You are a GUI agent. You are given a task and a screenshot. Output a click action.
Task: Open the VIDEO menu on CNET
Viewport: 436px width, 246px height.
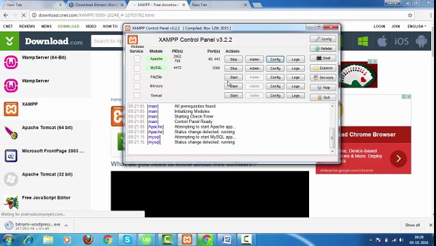pyautogui.click(x=91, y=26)
